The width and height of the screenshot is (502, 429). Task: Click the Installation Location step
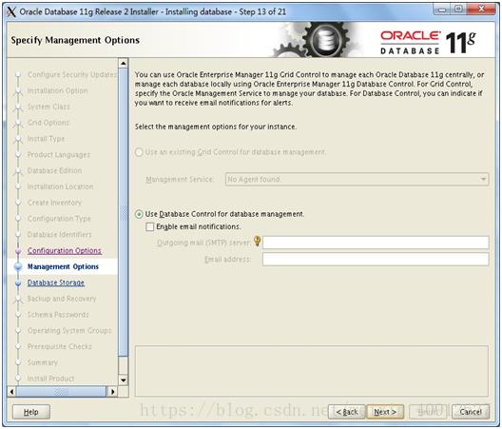coord(61,186)
